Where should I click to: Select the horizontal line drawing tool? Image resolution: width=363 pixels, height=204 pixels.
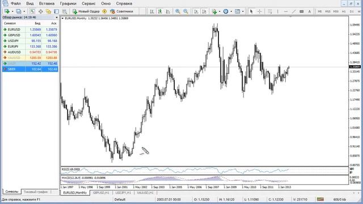click(286, 11)
